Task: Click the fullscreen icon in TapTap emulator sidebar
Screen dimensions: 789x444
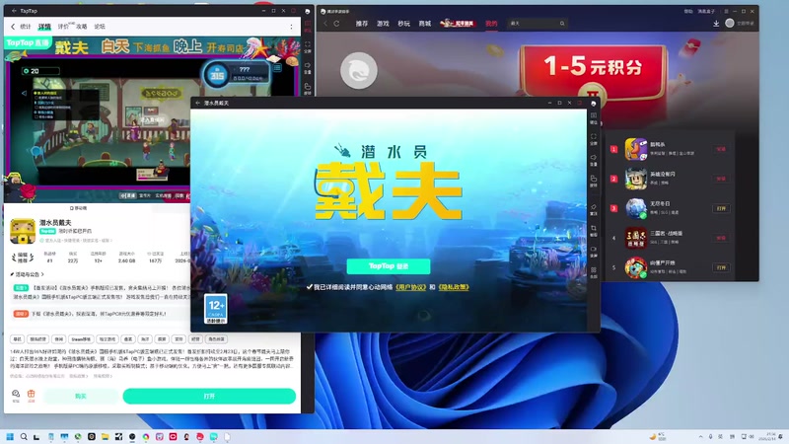Action: pyautogui.click(x=308, y=46)
